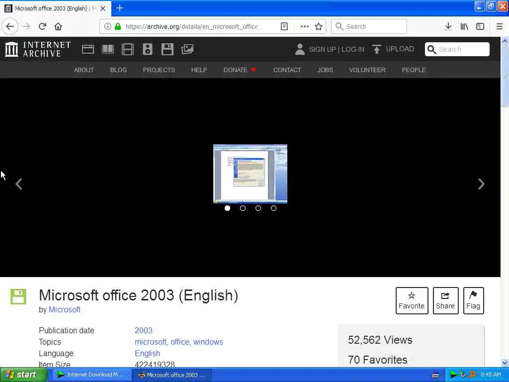Open the DONATE menu item
The image size is (509, 382).
click(240, 70)
